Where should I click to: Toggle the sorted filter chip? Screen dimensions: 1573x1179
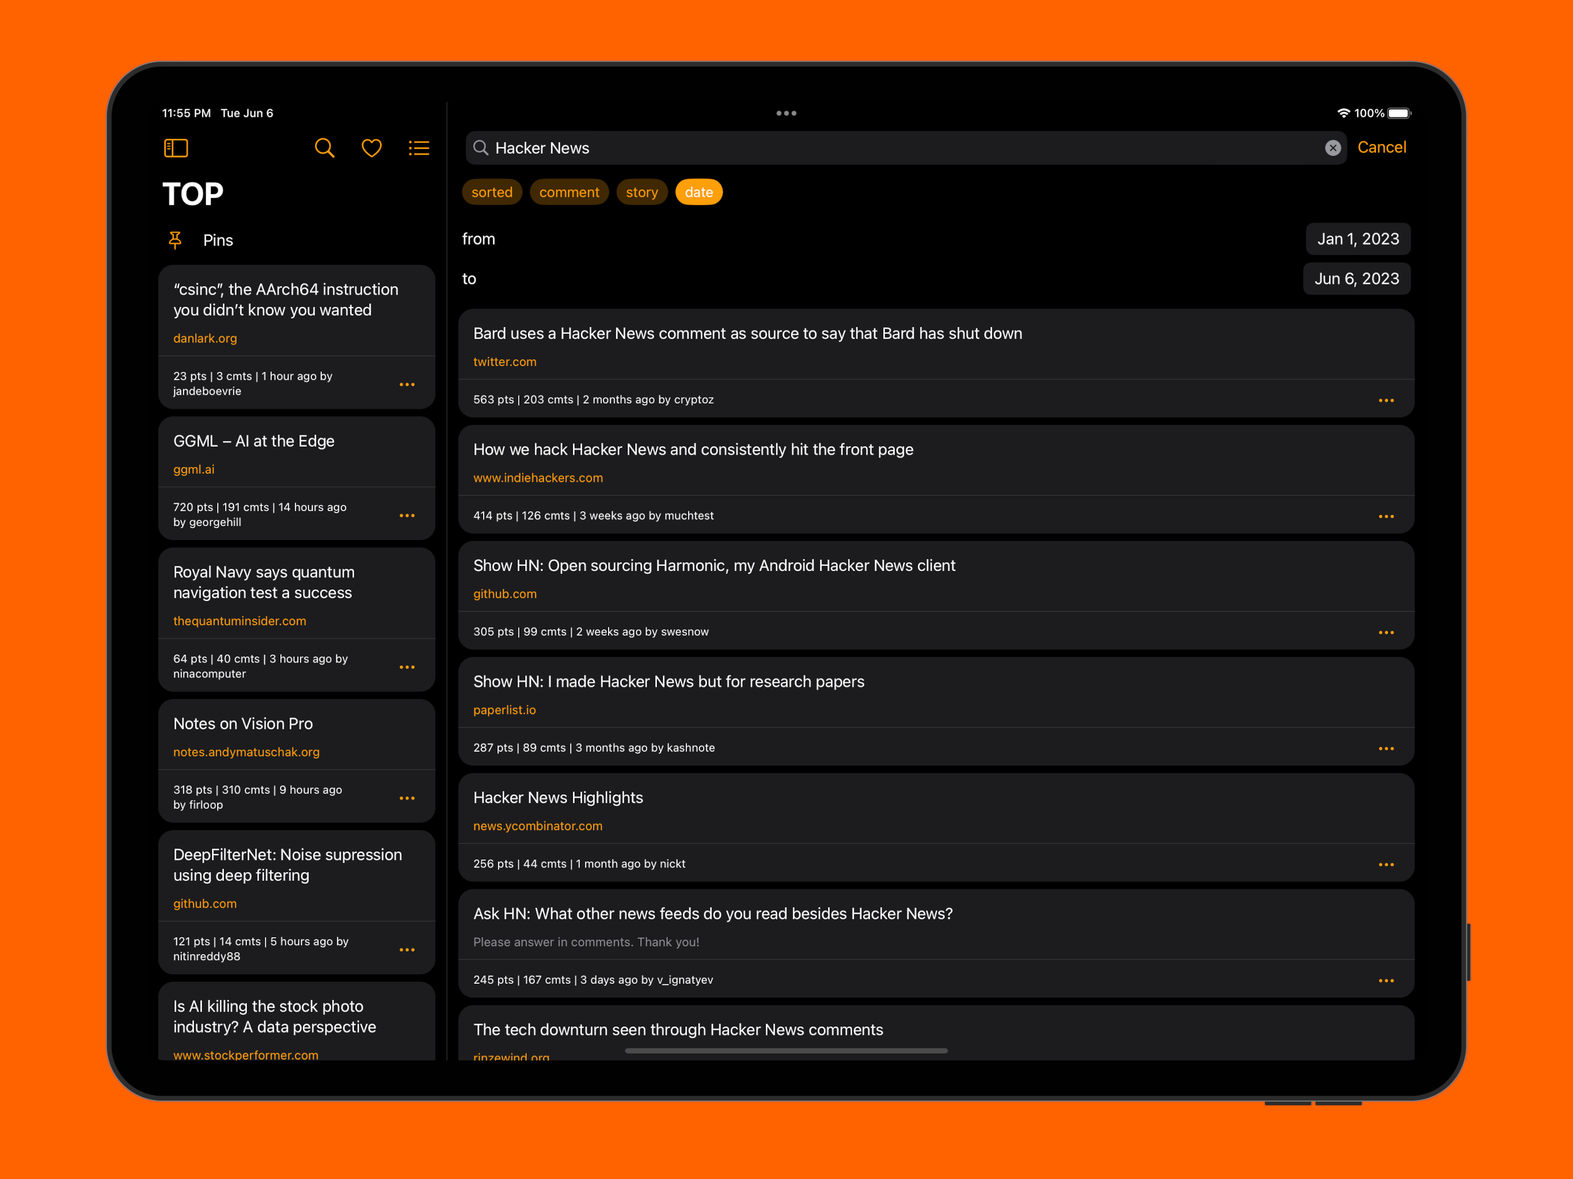coord(491,192)
